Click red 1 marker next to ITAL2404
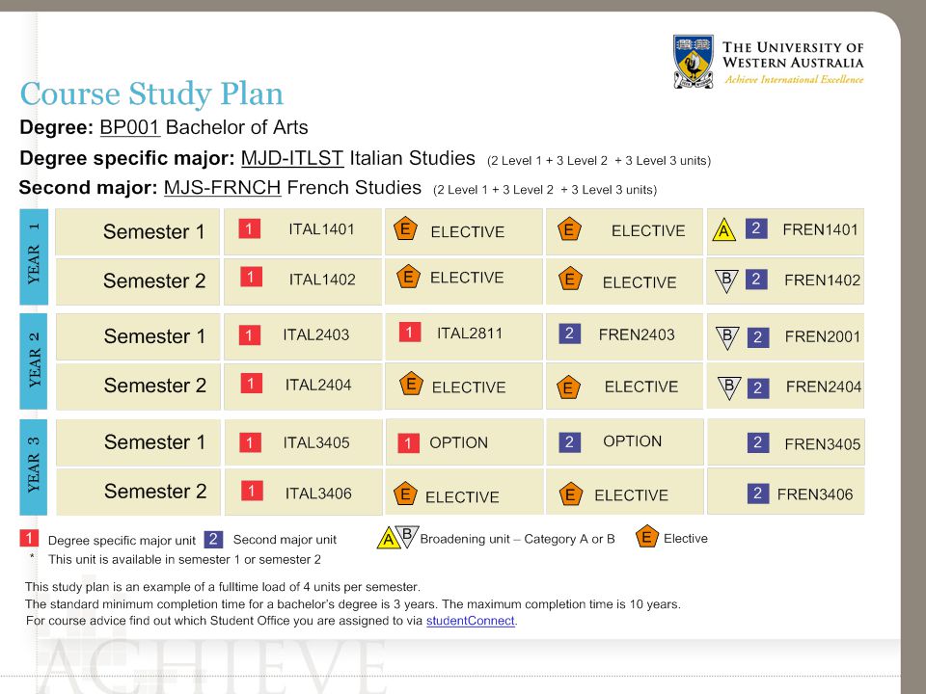The image size is (926, 694). coord(251,384)
